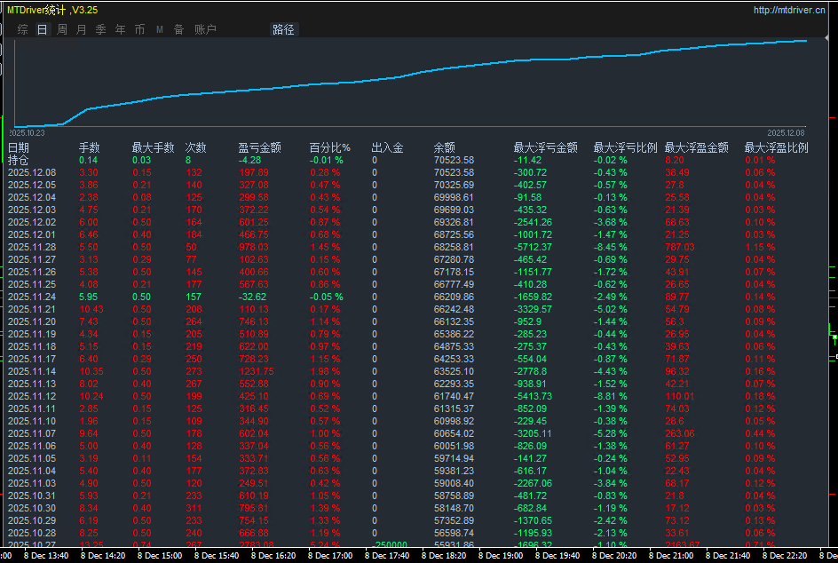The width and height of the screenshot is (838, 563).
Task: Click profit value 197.89
Action: pyautogui.click(x=254, y=172)
